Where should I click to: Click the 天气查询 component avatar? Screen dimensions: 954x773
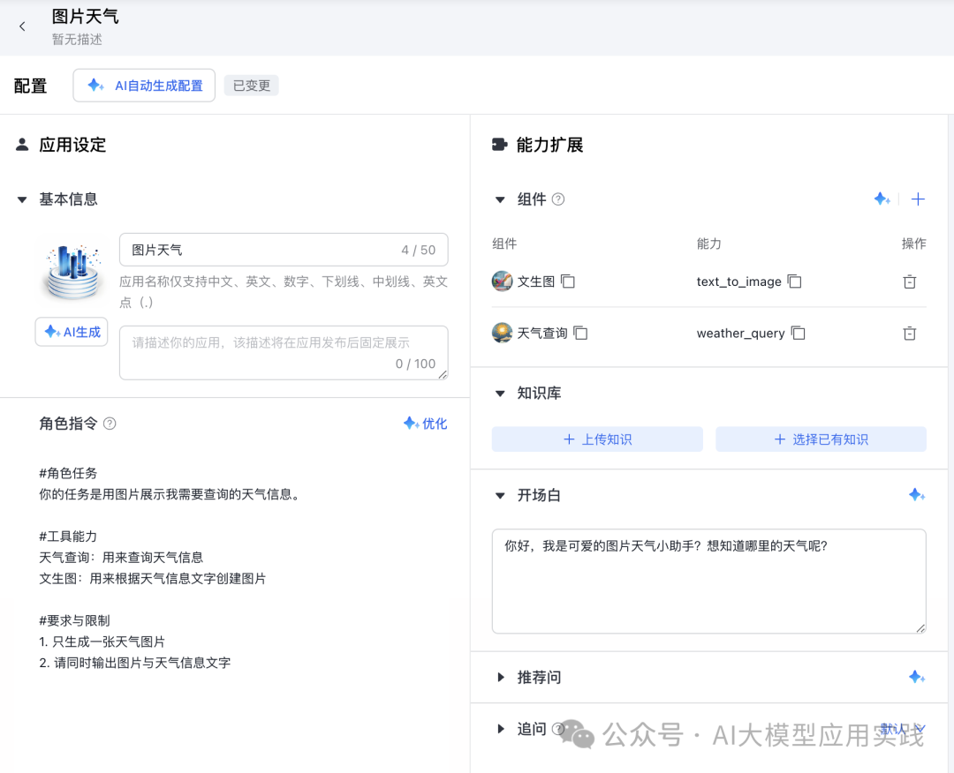point(502,333)
